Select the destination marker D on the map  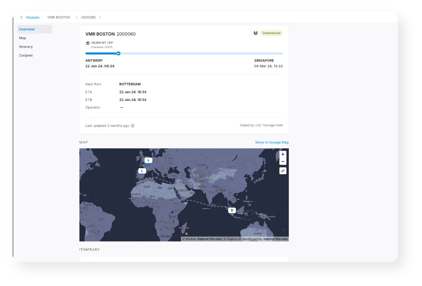coord(231,210)
